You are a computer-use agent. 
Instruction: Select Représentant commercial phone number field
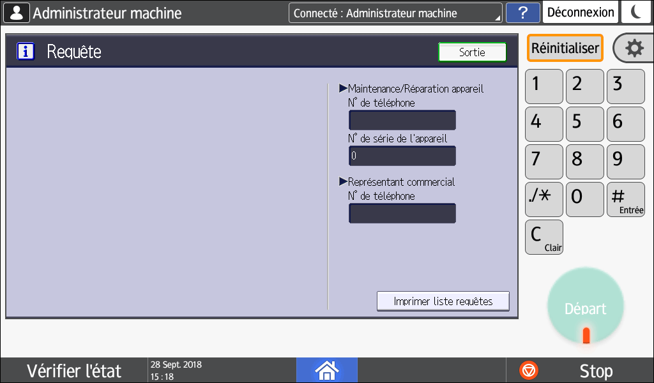tap(402, 213)
